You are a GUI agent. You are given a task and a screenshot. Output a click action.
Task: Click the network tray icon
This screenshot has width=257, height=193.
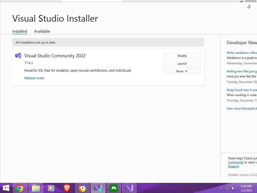tap(227, 188)
